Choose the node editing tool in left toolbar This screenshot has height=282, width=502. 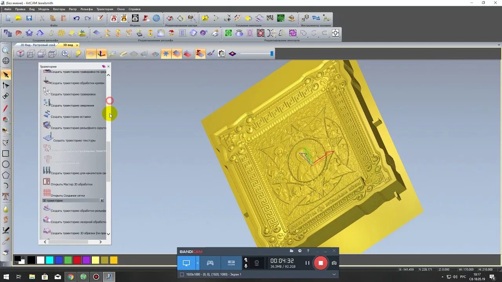[x=6, y=85]
